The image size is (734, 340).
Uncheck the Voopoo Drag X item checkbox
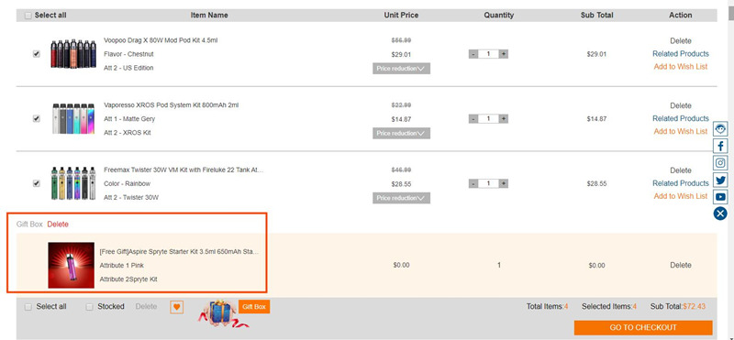pos(37,54)
